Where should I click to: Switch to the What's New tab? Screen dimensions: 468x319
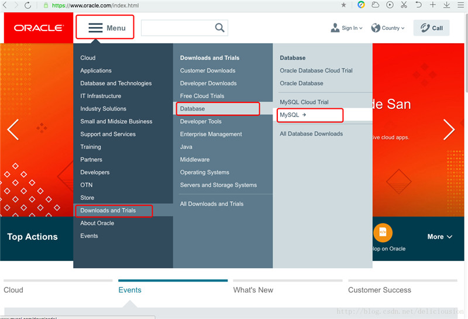[253, 290]
